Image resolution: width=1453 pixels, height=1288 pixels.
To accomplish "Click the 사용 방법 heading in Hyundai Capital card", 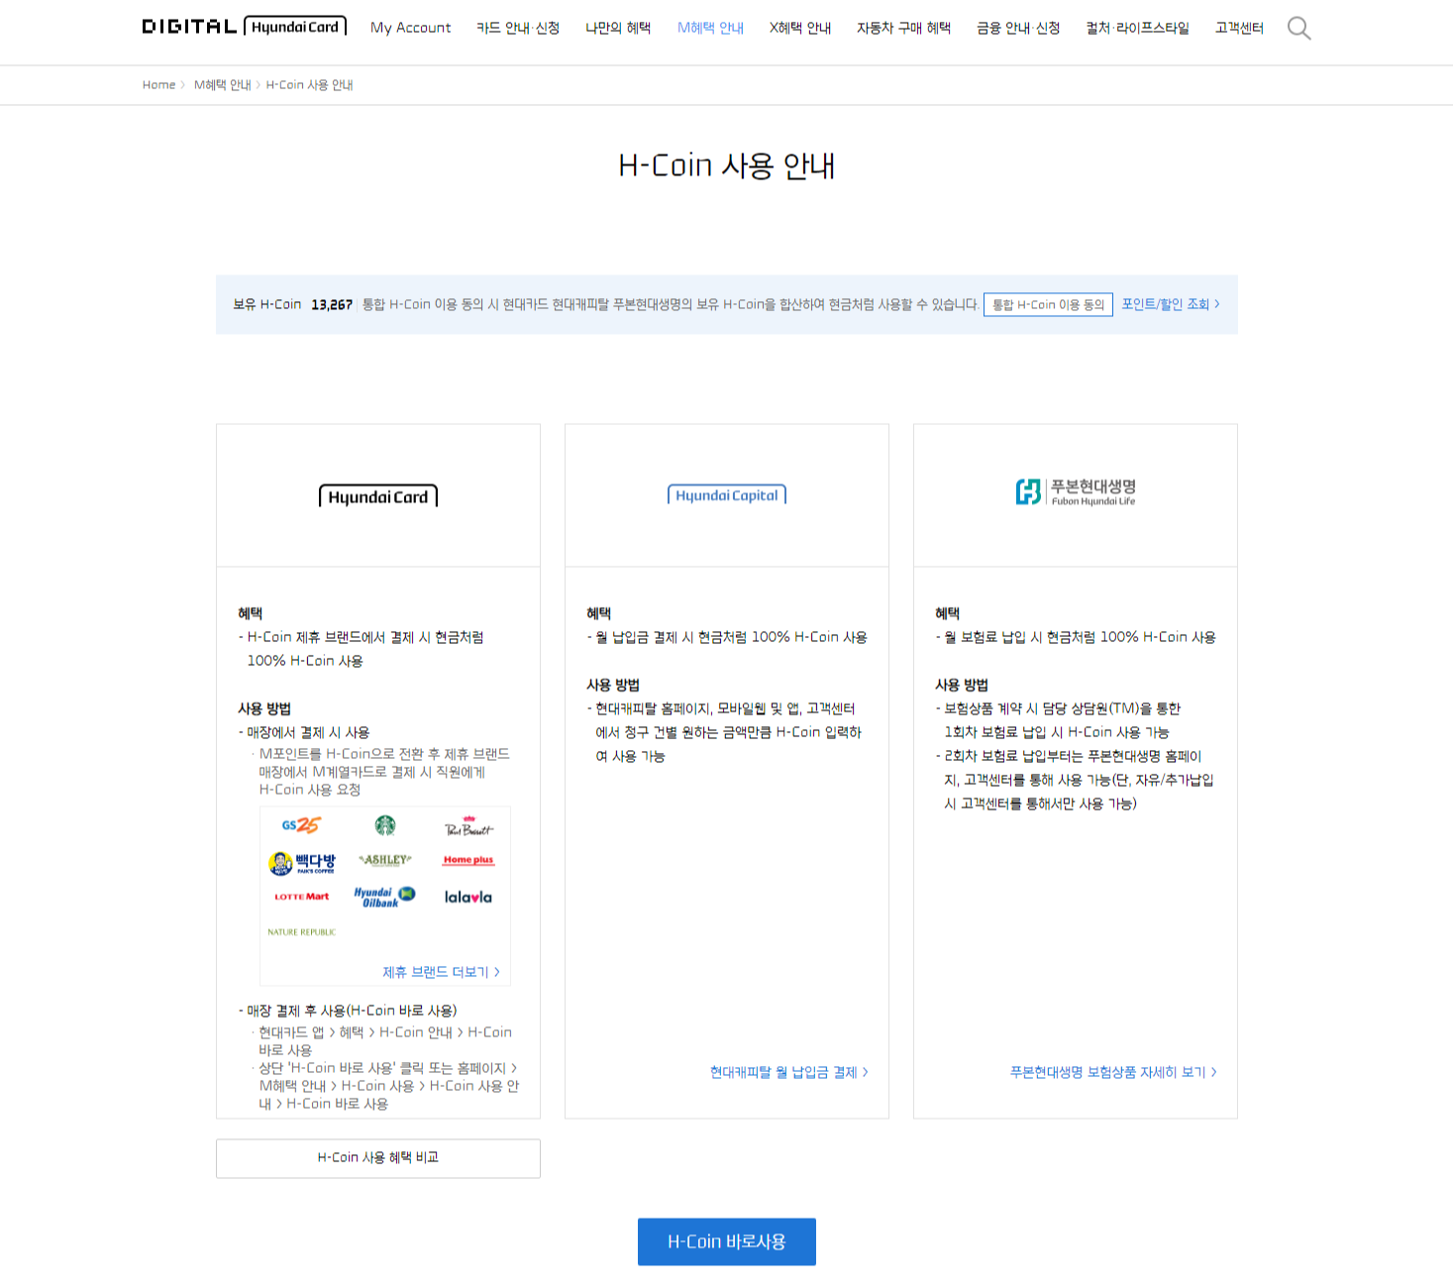I will pyautogui.click(x=613, y=685).
